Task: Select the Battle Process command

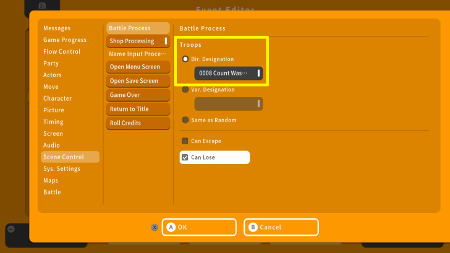Action: [137, 28]
